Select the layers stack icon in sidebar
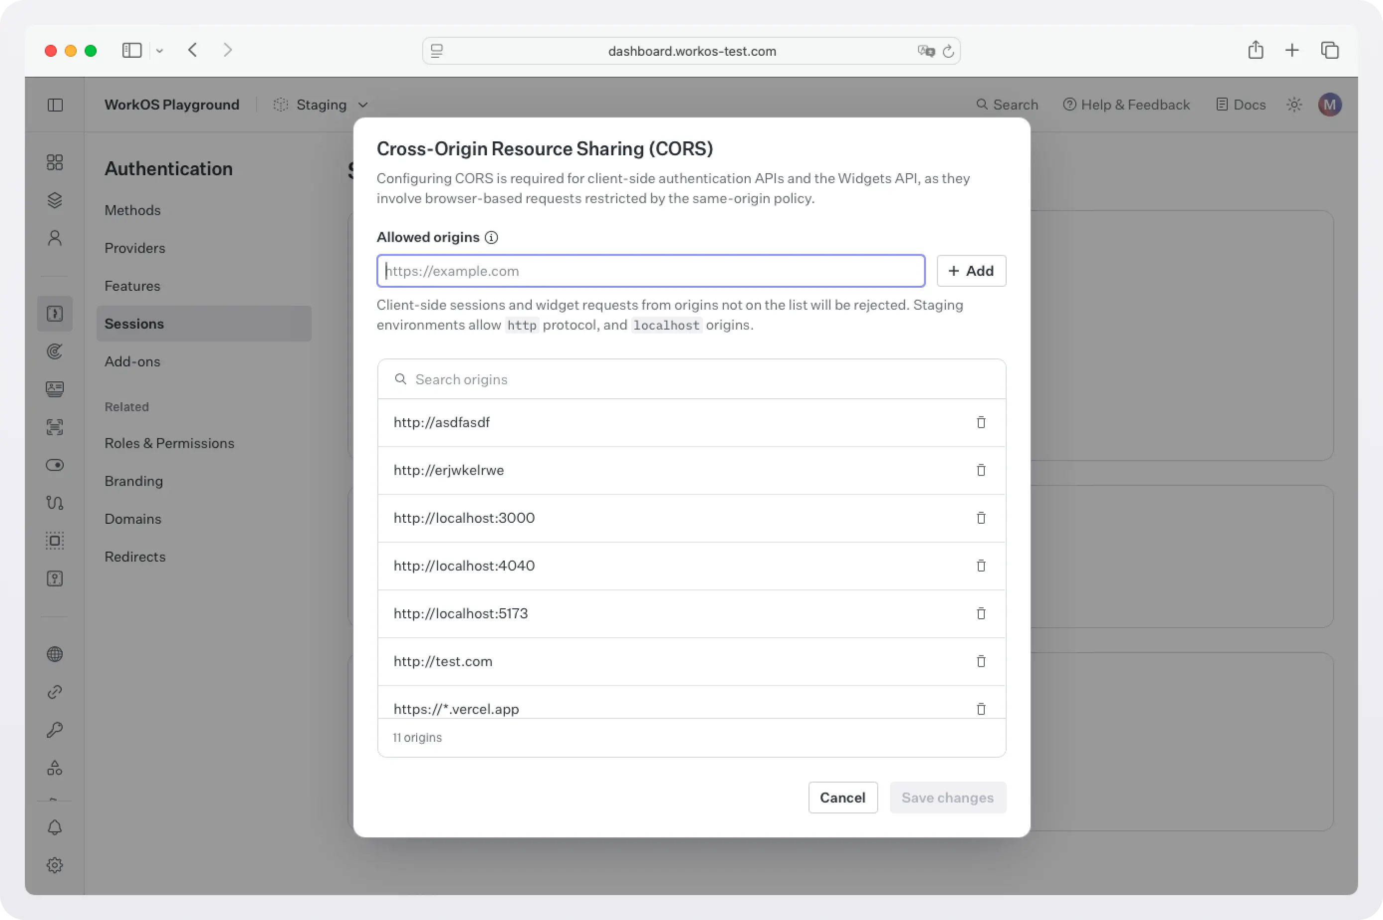 coord(55,200)
